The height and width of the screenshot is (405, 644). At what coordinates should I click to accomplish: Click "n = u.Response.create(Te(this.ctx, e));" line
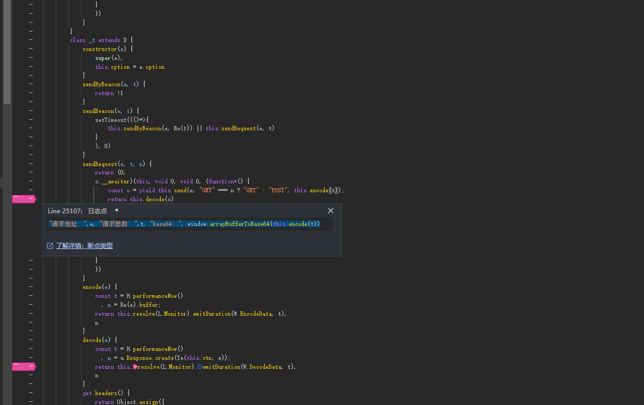(x=166, y=358)
